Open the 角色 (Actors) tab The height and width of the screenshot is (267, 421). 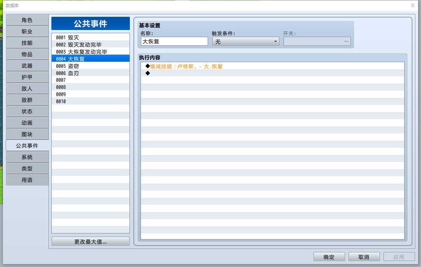click(27, 20)
